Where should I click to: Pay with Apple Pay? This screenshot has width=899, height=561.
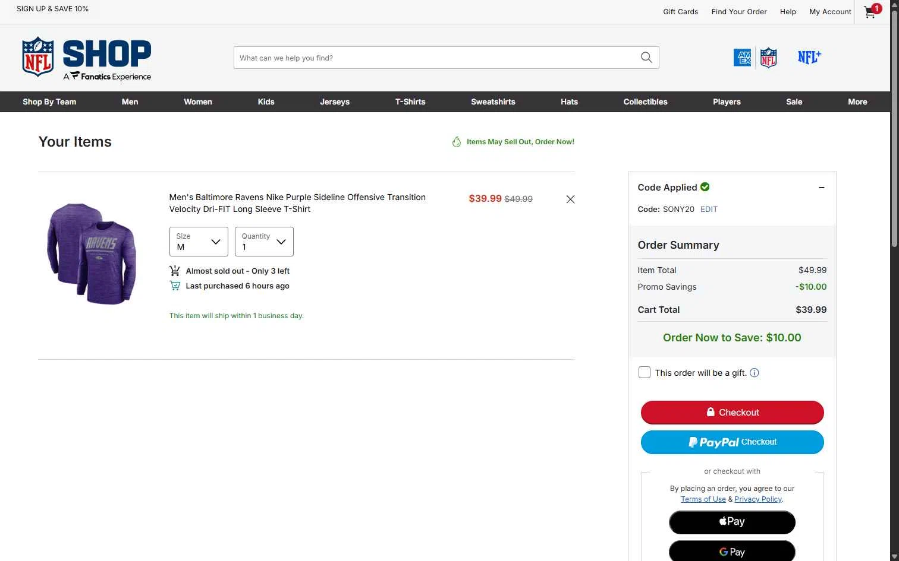(x=732, y=522)
